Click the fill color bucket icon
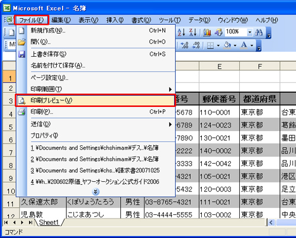The width and height of the screenshot is (296, 238). click(227, 45)
